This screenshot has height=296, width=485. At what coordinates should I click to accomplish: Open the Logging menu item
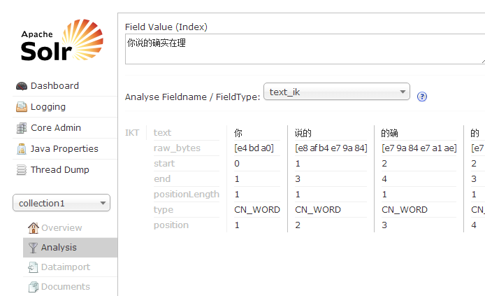click(x=48, y=107)
